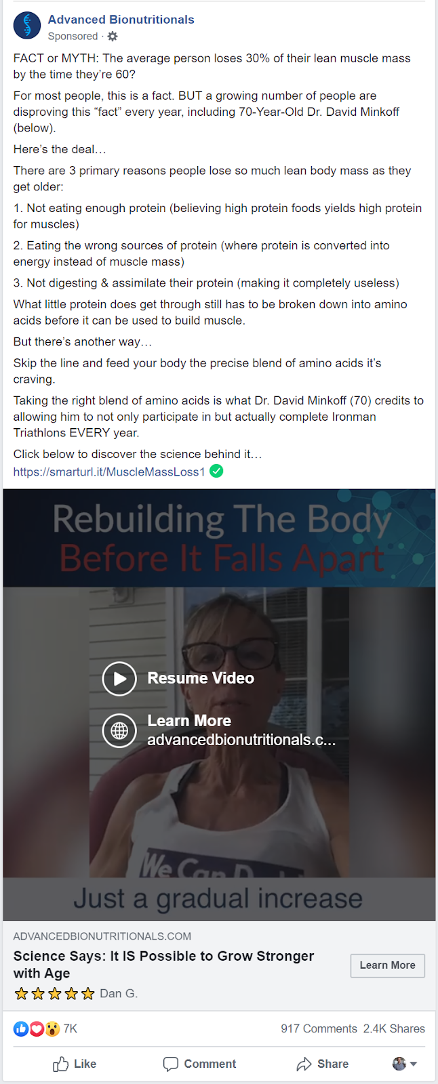Viewport: 438px width, 1084px height.
Task: Click the wow face reaction icon
Action: (x=52, y=1029)
